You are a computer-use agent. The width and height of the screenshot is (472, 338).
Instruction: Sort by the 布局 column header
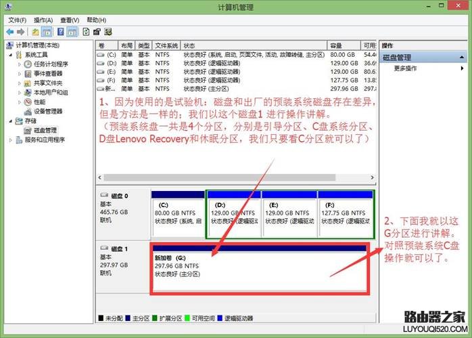pyautogui.click(x=126, y=45)
